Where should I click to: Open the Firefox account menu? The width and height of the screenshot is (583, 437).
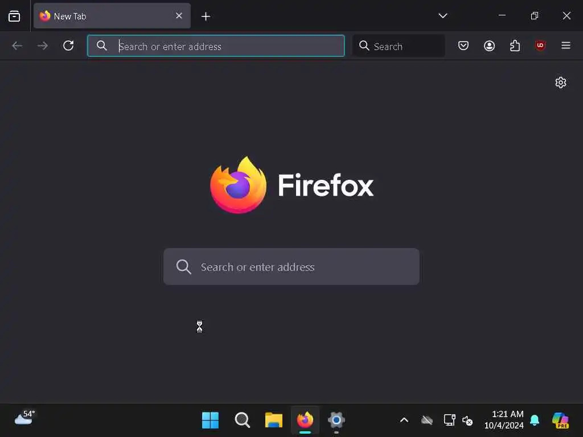(489, 46)
